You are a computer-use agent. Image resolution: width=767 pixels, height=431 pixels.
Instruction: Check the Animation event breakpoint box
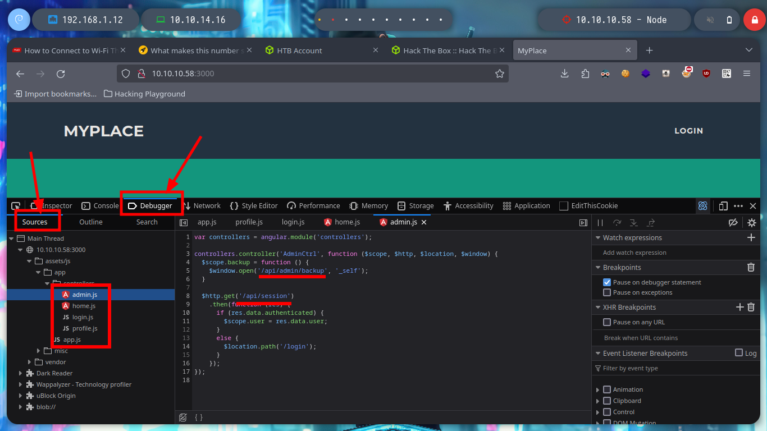click(x=607, y=389)
